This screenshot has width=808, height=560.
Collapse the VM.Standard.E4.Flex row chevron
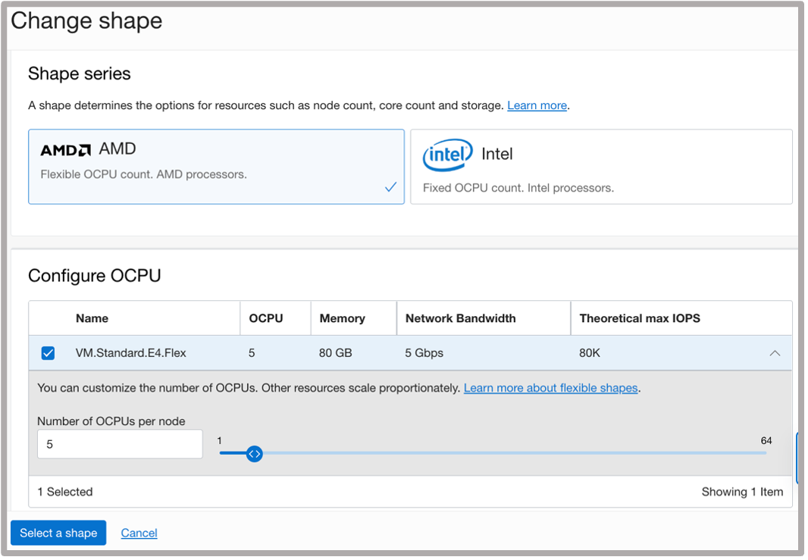(x=774, y=353)
